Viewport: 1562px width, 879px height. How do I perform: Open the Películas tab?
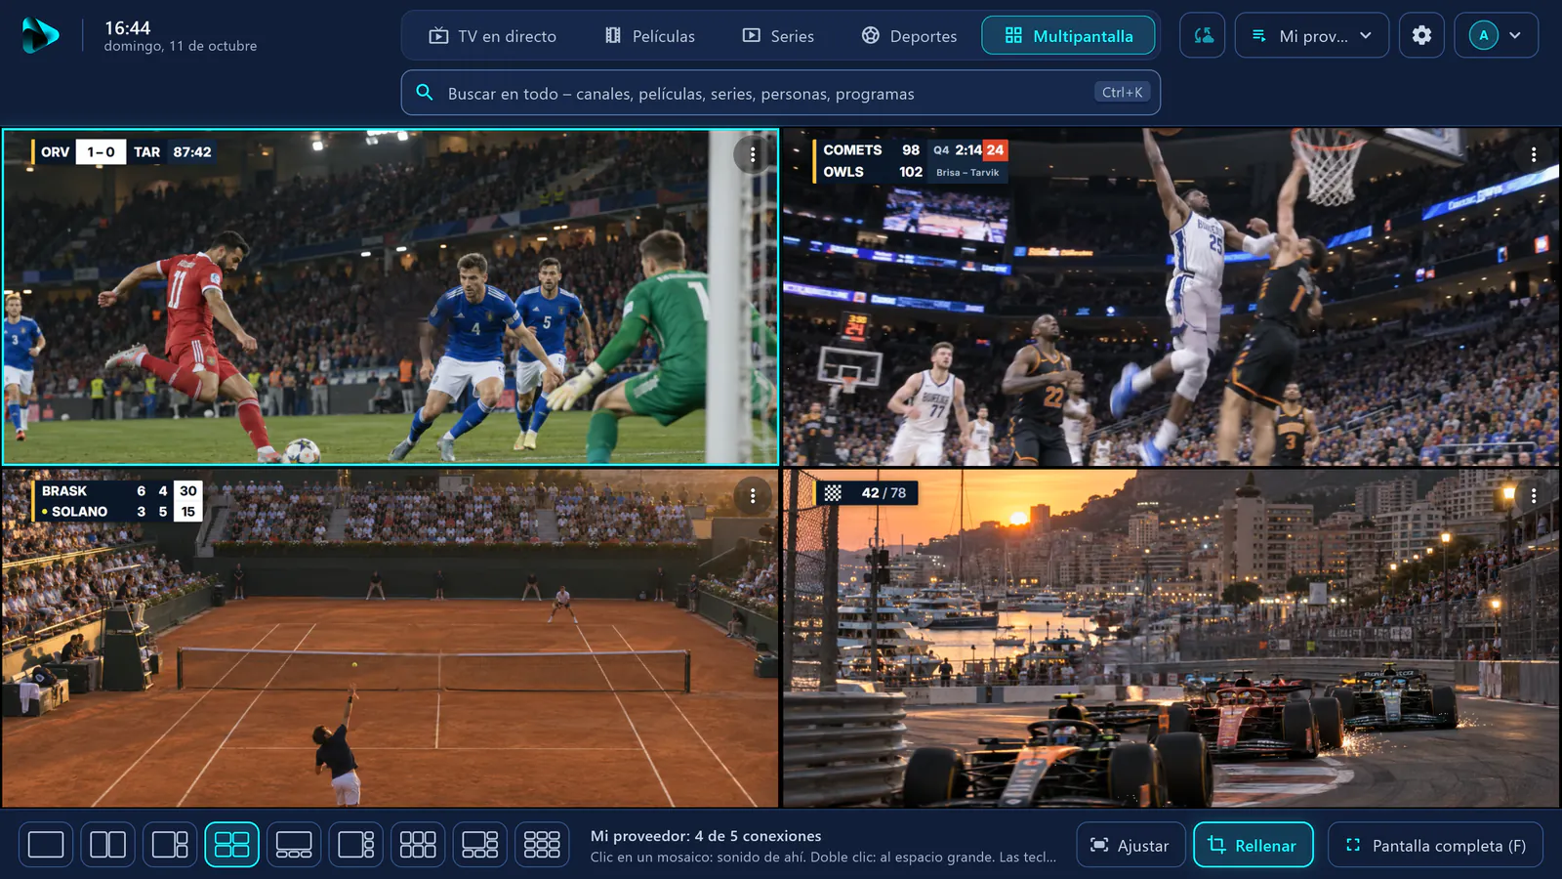[x=650, y=36]
